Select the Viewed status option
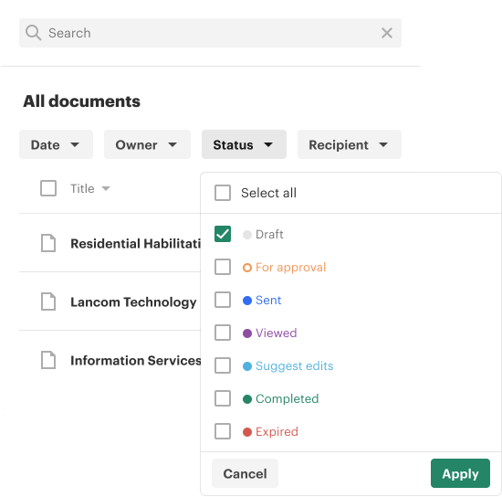Viewport: 502px width, 497px height. pos(276,333)
